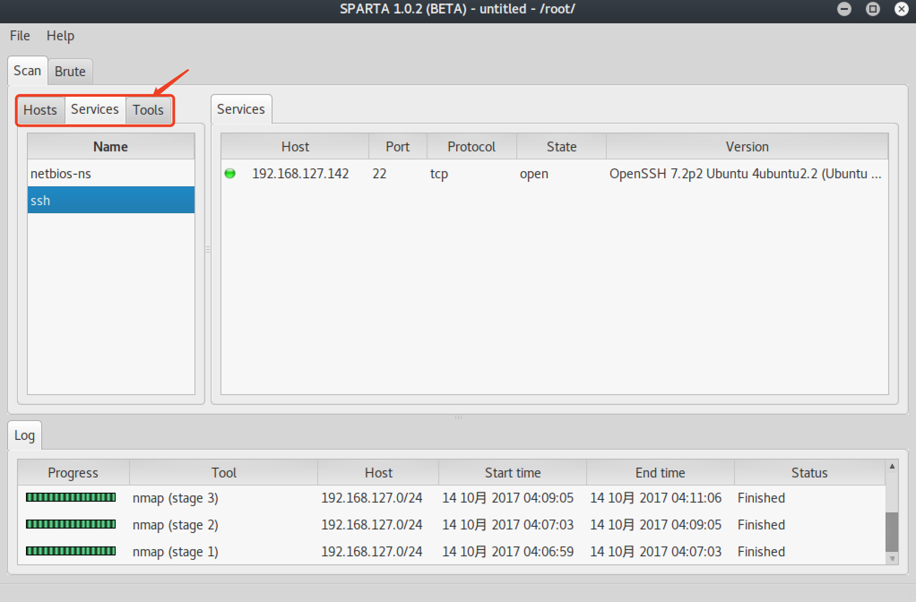Switch to the Hosts tab
916x602 pixels.
click(x=40, y=110)
